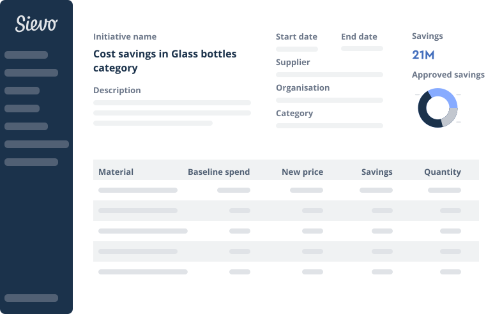The width and height of the screenshot is (502, 314).
Task: Select the Category field
Action: click(329, 126)
